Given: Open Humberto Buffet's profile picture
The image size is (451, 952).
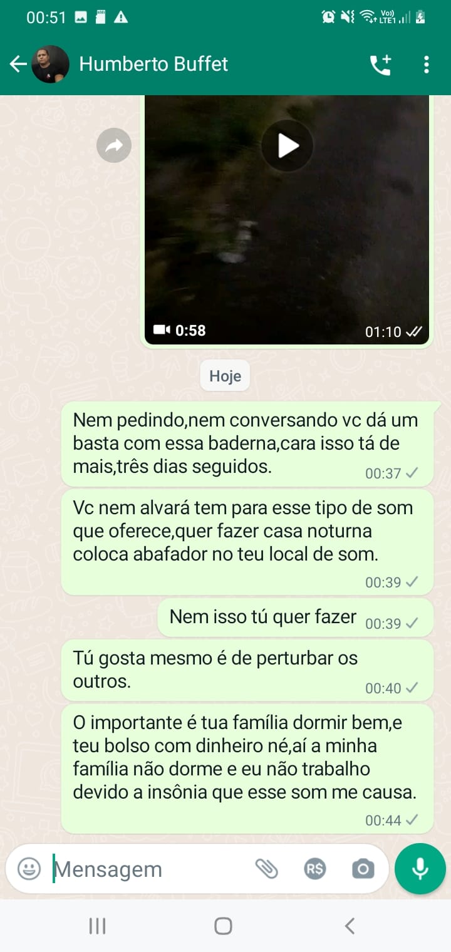Looking at the screenshot, I should tap(50, 64).
